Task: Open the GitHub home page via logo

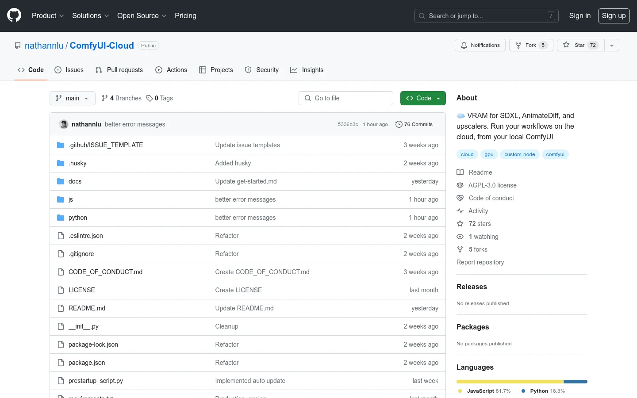Action: (14, 15)
